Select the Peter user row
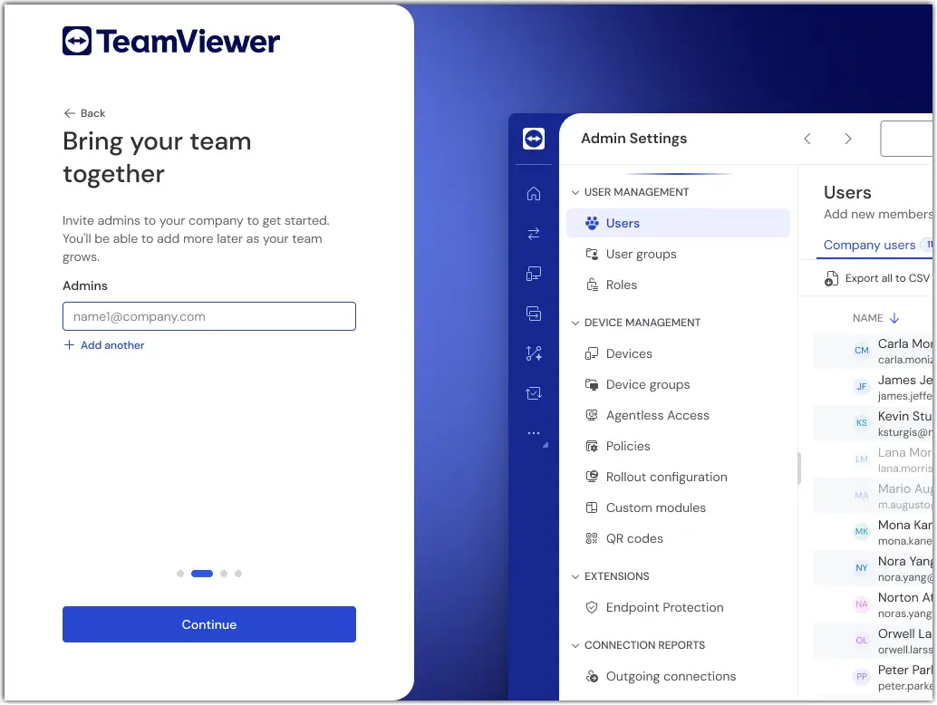 tap(873, 678)
